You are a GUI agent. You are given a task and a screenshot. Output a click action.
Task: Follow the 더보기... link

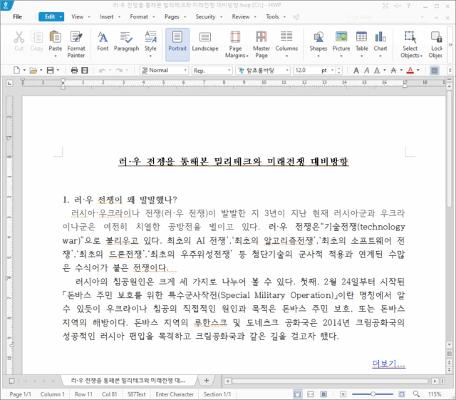tap(388, 364)
